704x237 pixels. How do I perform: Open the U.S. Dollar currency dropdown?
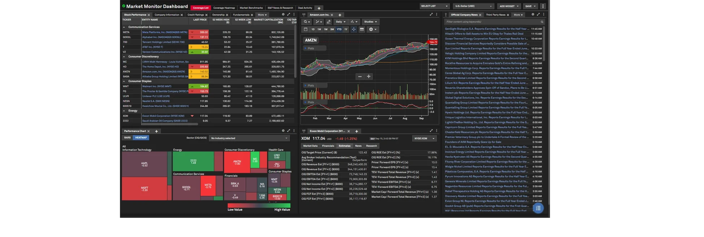[x=473, y=6]
